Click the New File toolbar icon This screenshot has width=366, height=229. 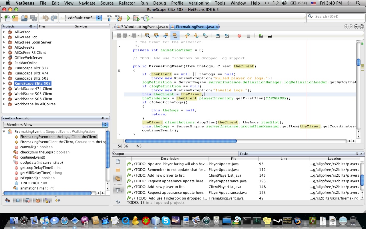[x=7, y=18]
